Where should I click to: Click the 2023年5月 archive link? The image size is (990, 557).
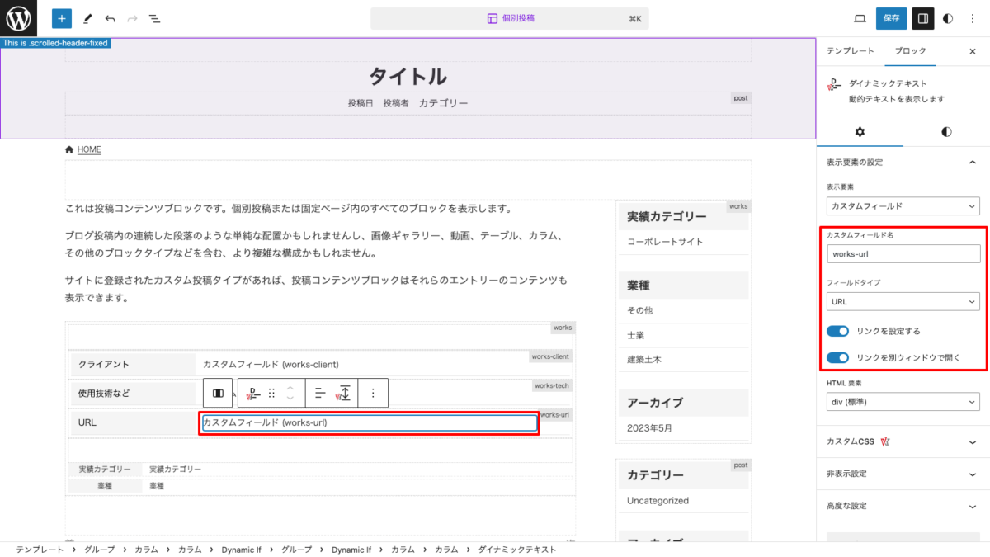(x=650, y=428)
